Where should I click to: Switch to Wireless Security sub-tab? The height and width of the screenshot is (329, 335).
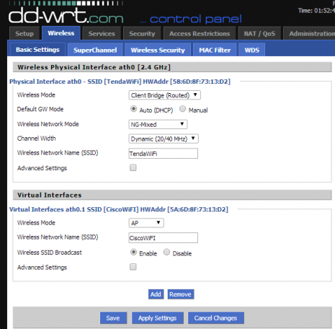158,50
